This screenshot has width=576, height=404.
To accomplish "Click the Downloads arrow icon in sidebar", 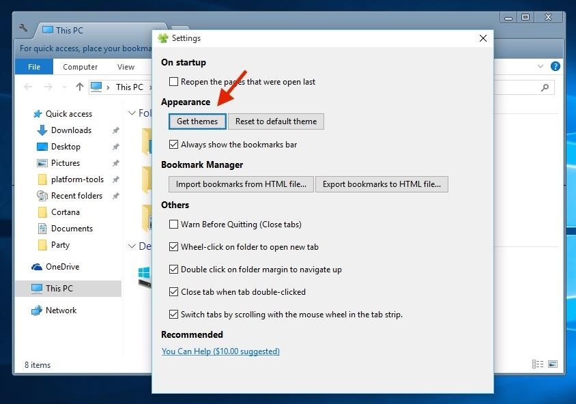I will pyautogui.click(x=42, y=130).
